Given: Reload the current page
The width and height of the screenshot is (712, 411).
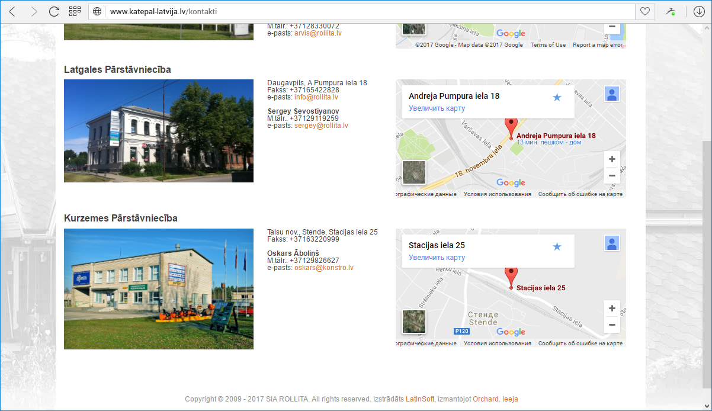Looking at the screenshot, I should point(54,11).
